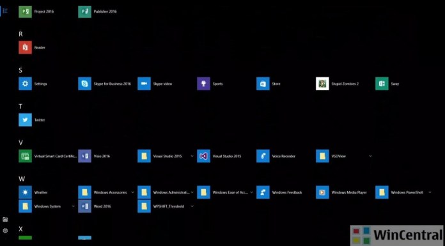This screenshot has width=445, height=246.
Task: Click the "Reader" app label
Action: coord(40,48)
